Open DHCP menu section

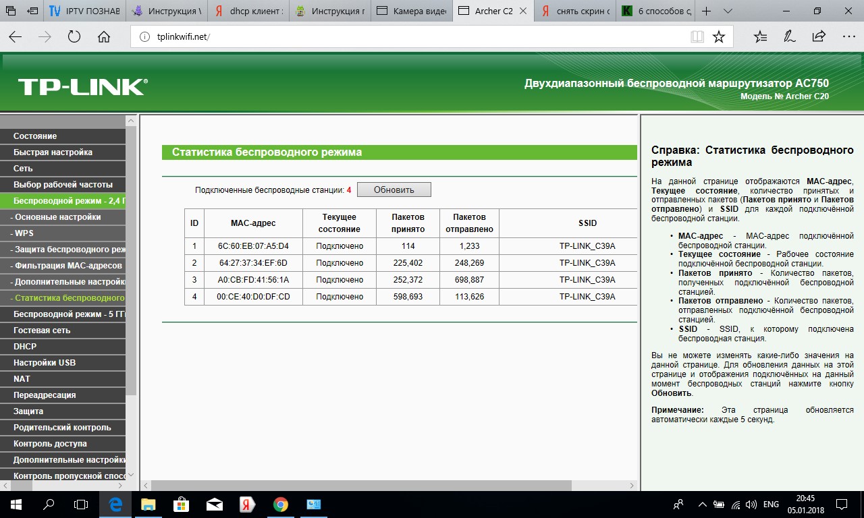tap(25, 347)
